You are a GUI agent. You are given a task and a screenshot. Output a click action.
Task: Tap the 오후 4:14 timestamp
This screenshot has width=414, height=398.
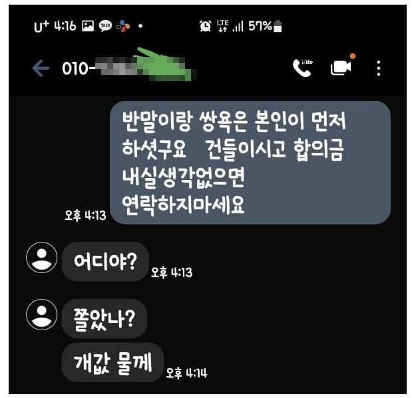[186, 373]
